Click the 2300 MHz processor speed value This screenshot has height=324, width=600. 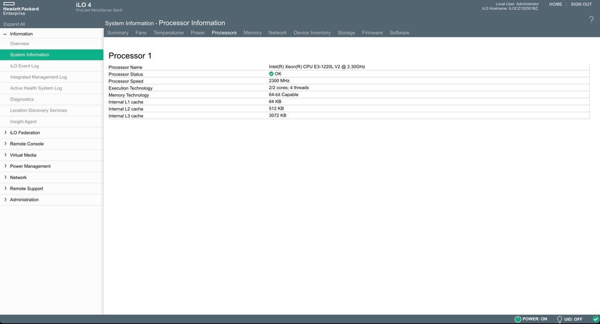tap(279, 81)
